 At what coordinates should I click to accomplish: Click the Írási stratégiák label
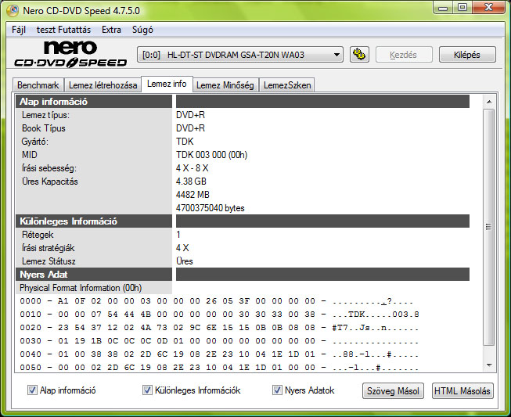49,248
